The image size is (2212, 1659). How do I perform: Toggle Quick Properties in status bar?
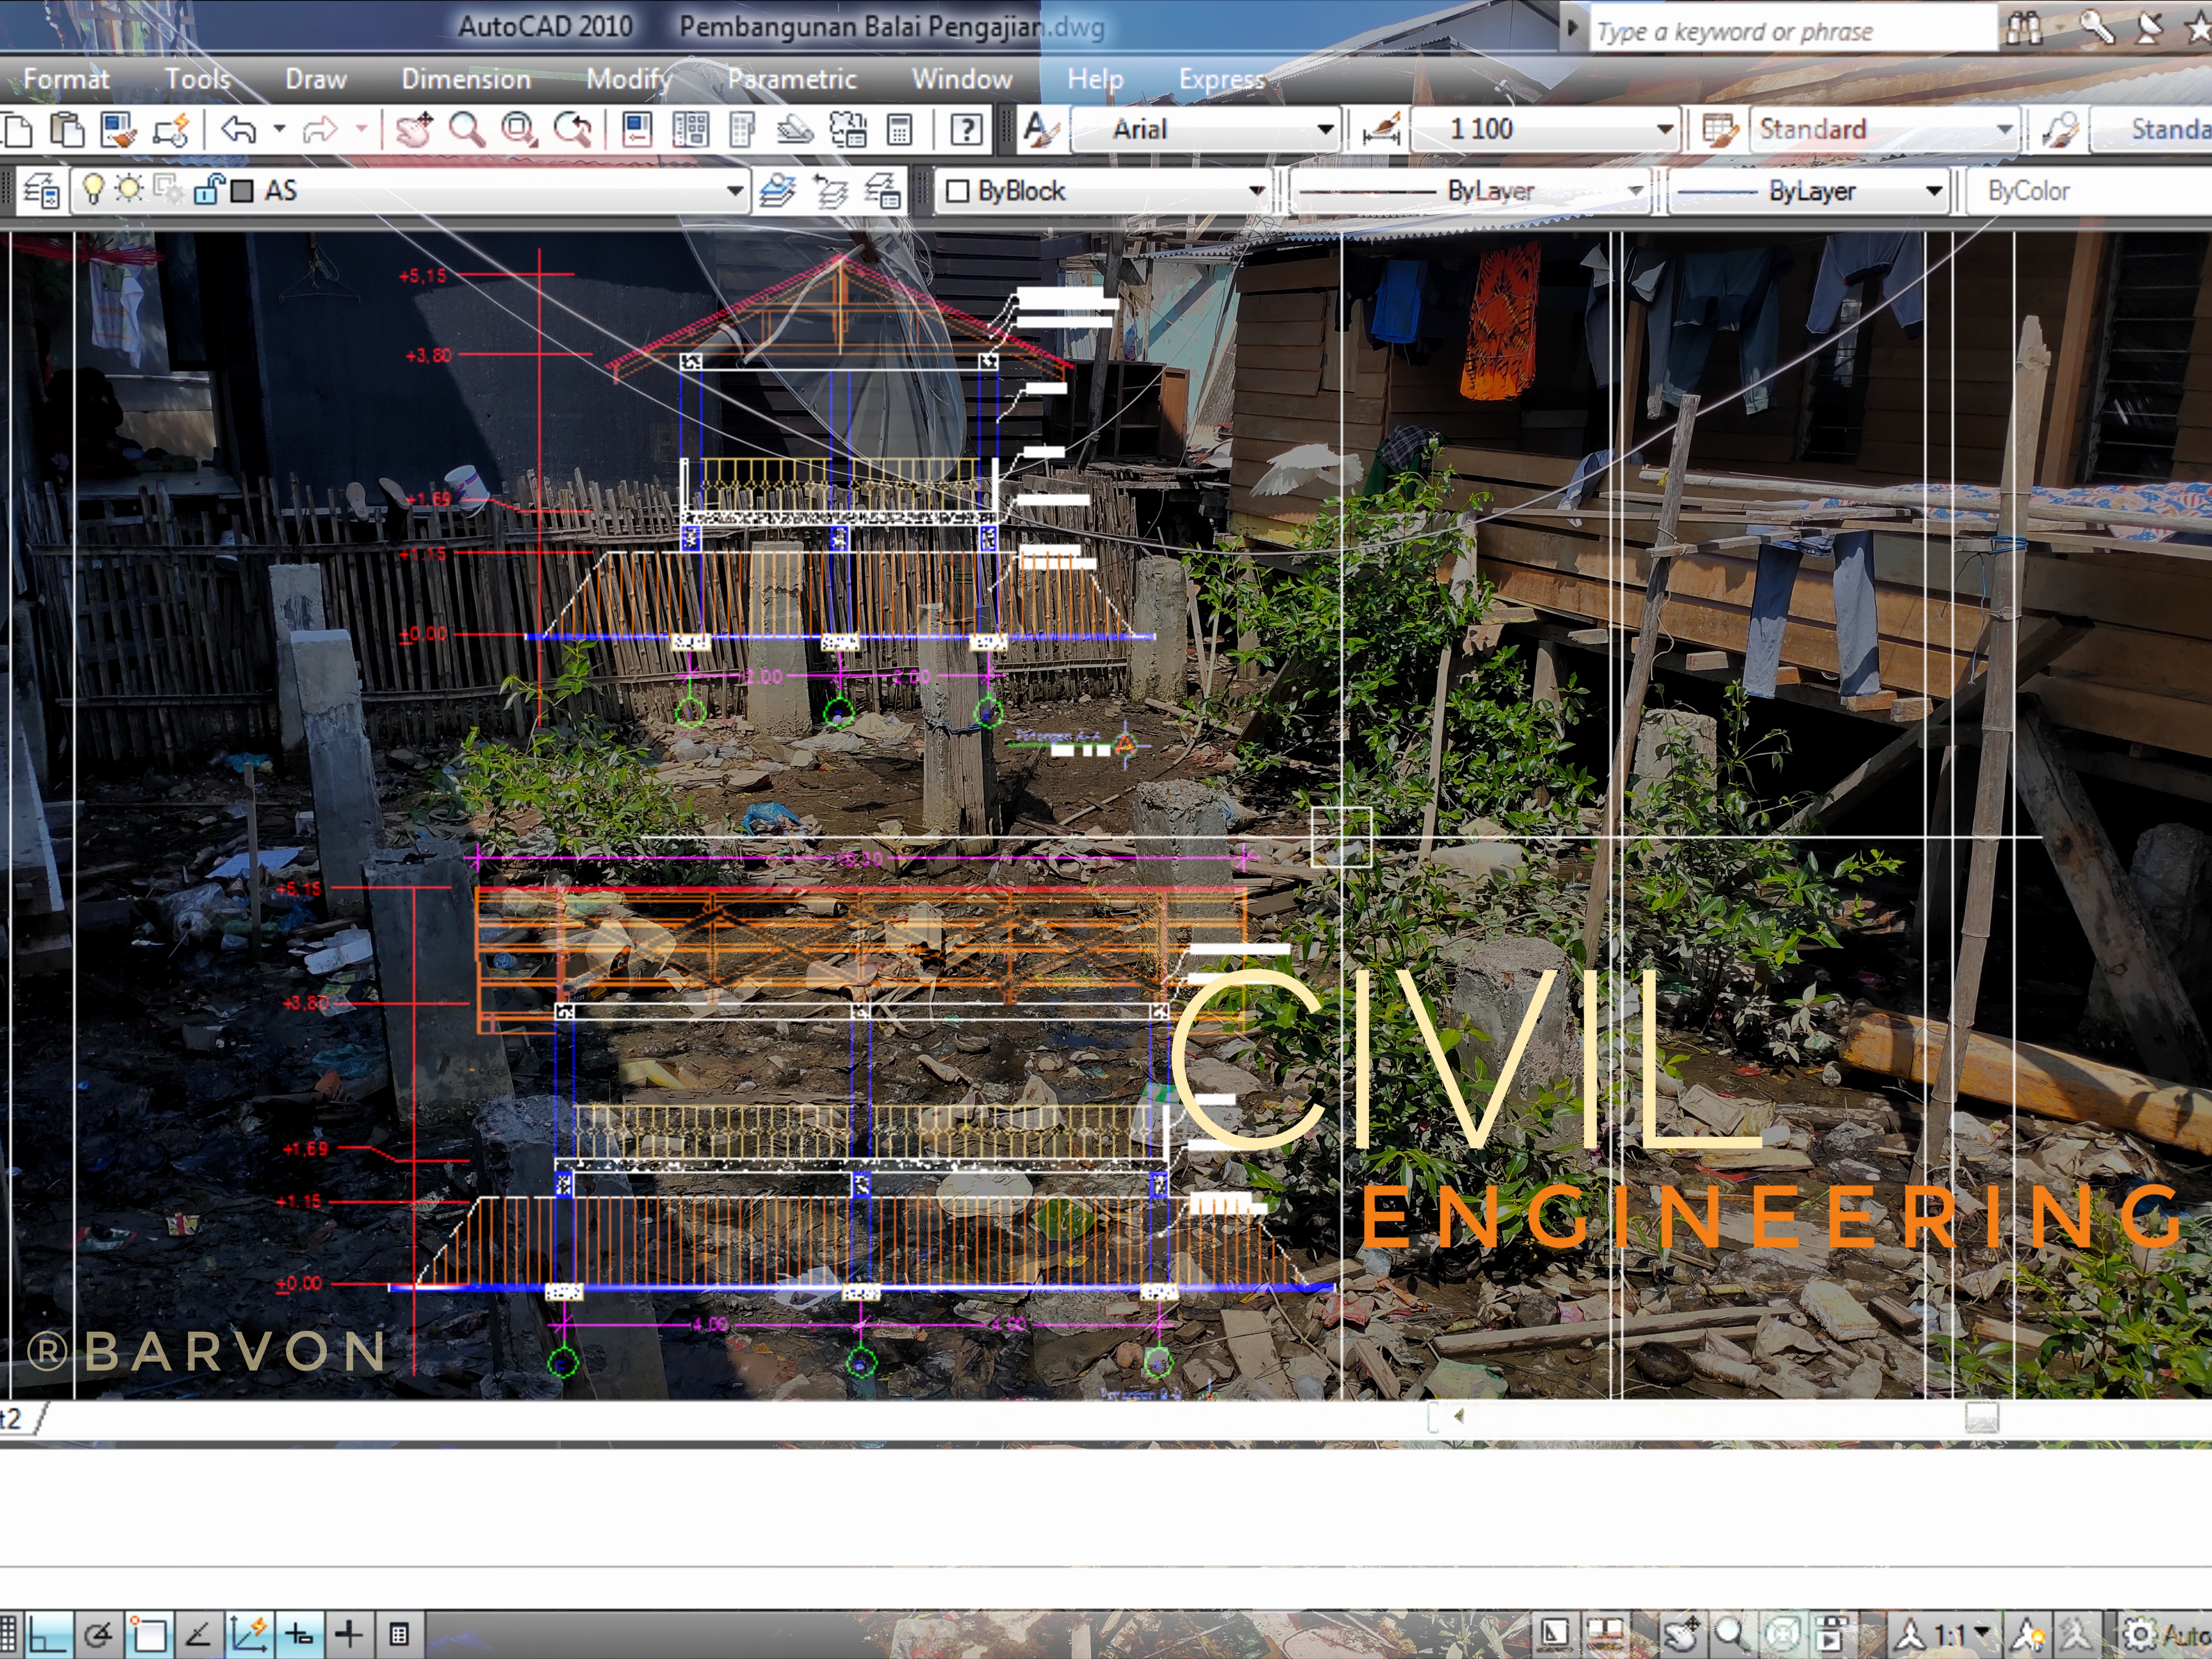pyautogui.click(x=399, y=1635)
